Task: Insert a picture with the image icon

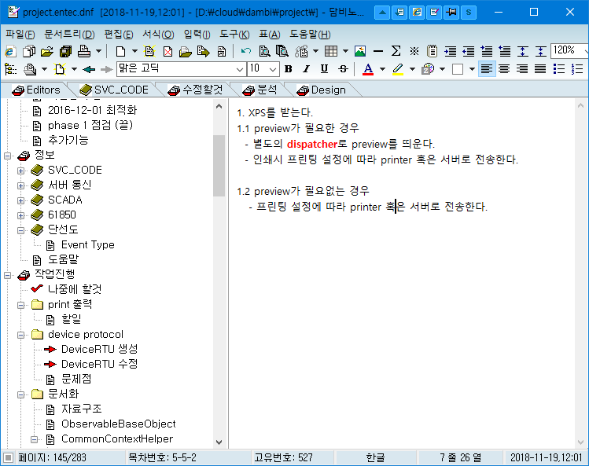Action: (x=360, y=51)
